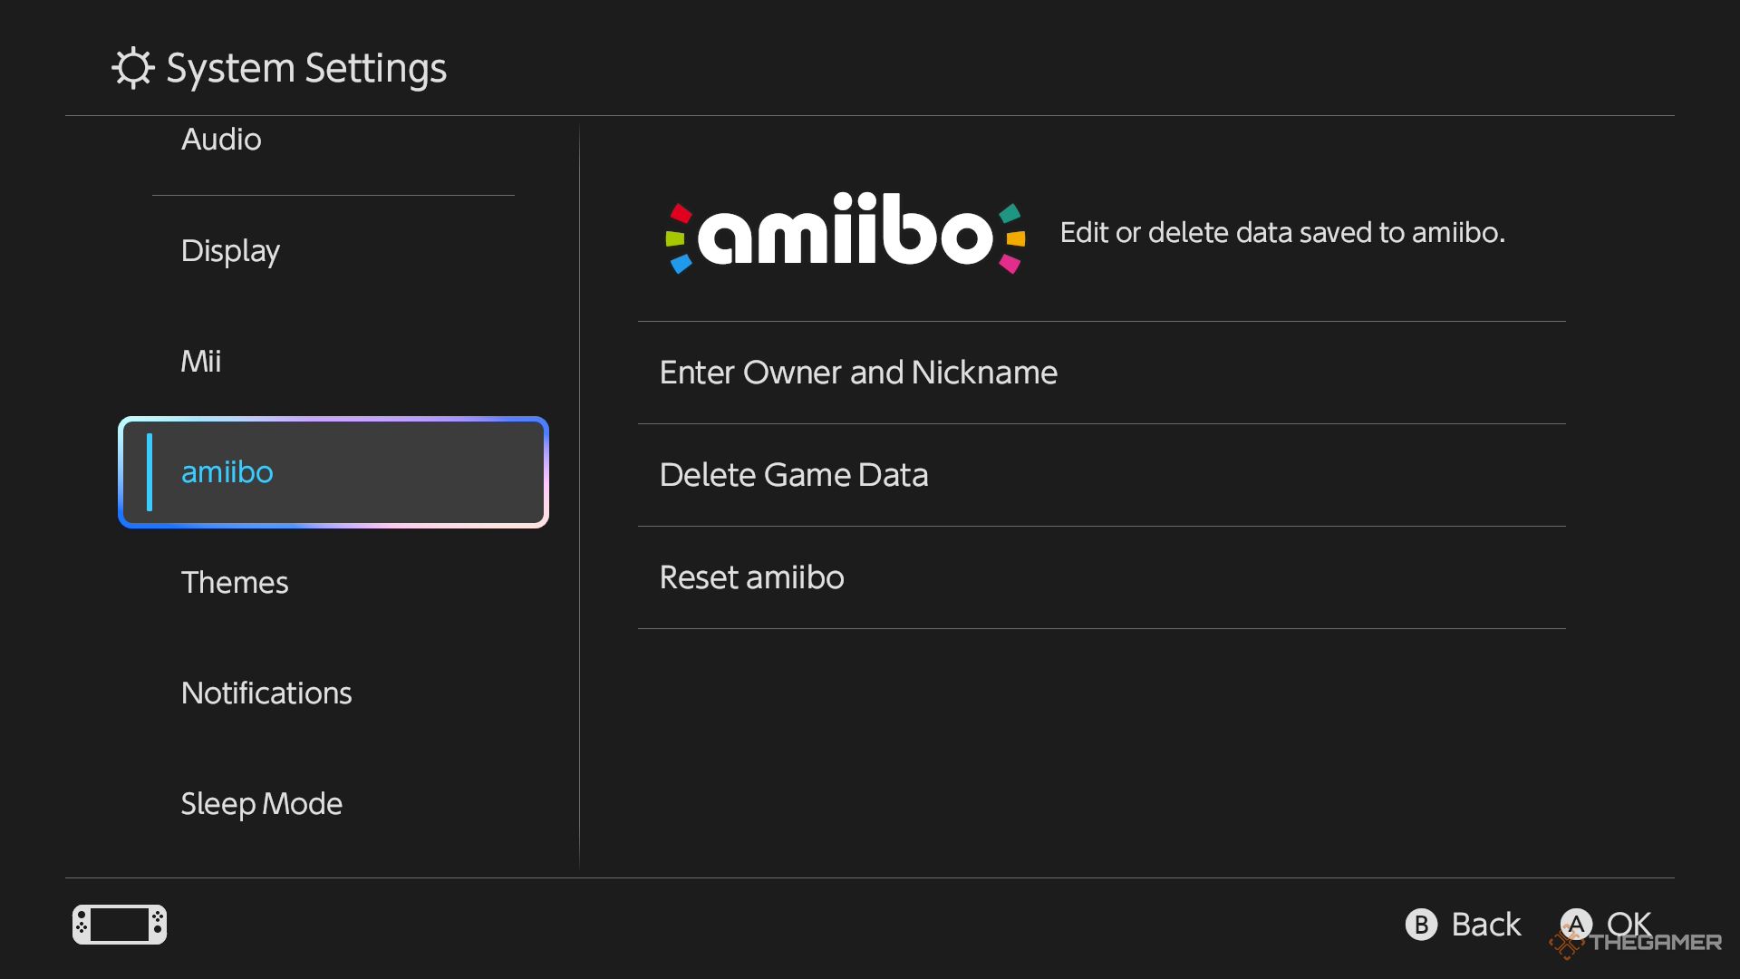Screen dimensions: 1740x979
Task: Open Sleep Mode settings
Action: (261, 804)
